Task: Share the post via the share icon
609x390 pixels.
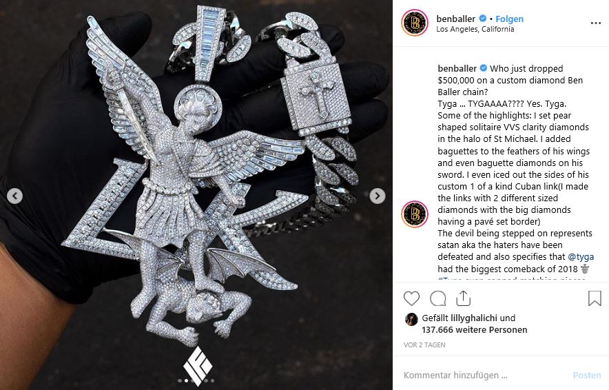Action: tap(464, 298)
